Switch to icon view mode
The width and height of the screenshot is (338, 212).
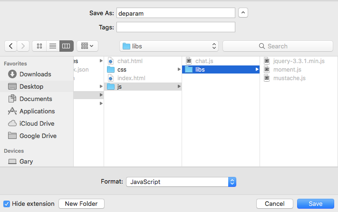coord(39,46)
